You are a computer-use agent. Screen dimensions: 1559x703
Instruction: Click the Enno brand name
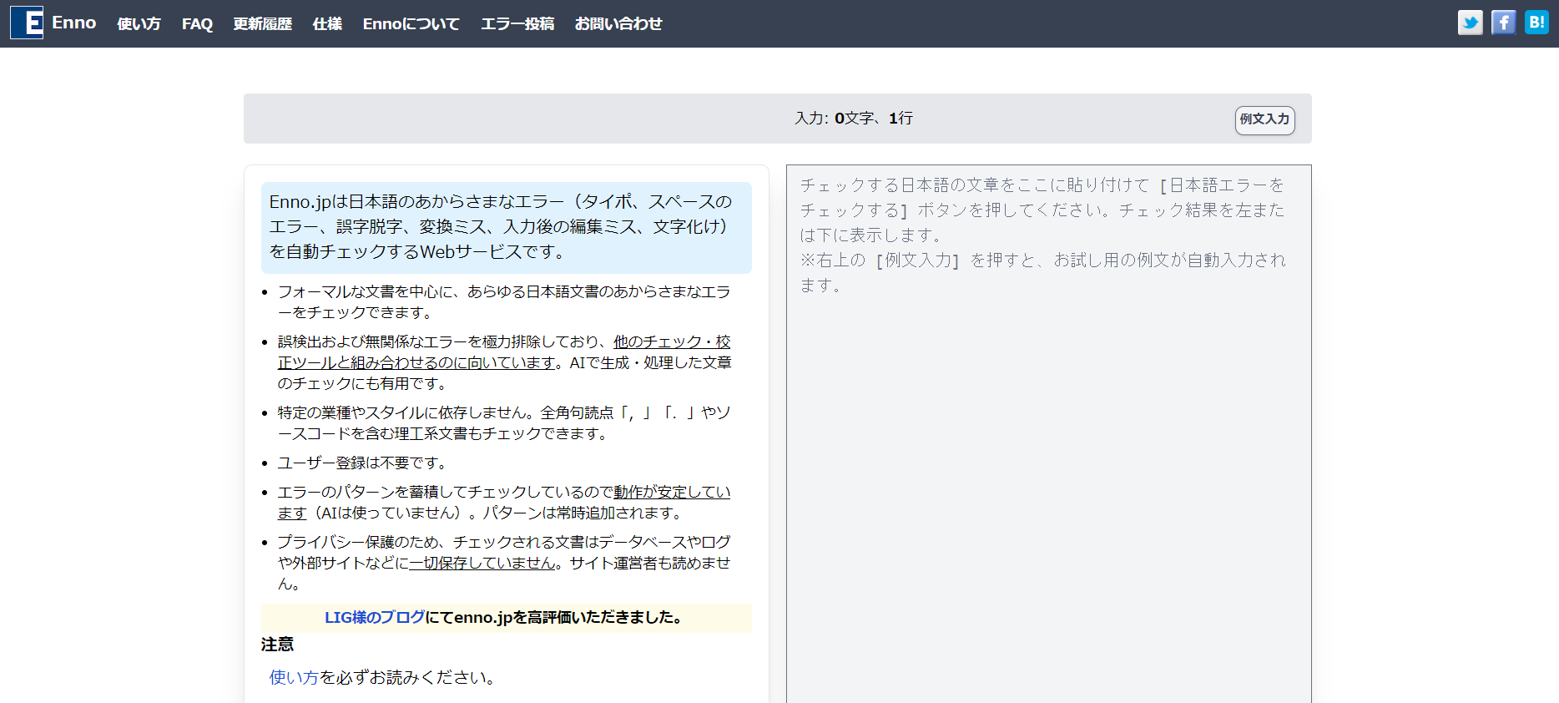coord(74,23)
